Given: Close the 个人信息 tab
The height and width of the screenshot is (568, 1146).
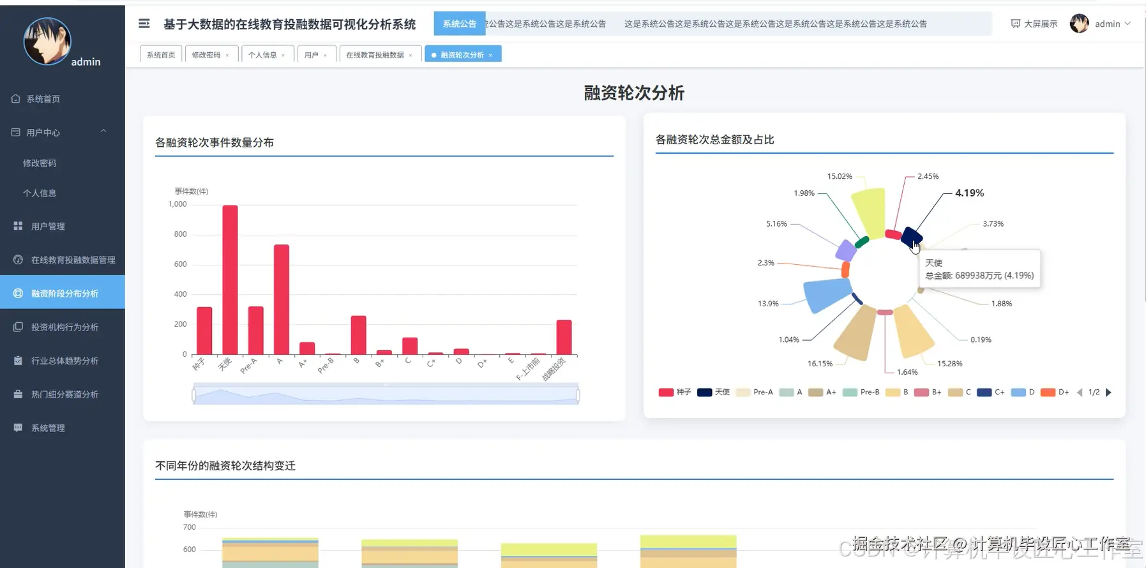Looking at the screenshot, I should point(283,56).
